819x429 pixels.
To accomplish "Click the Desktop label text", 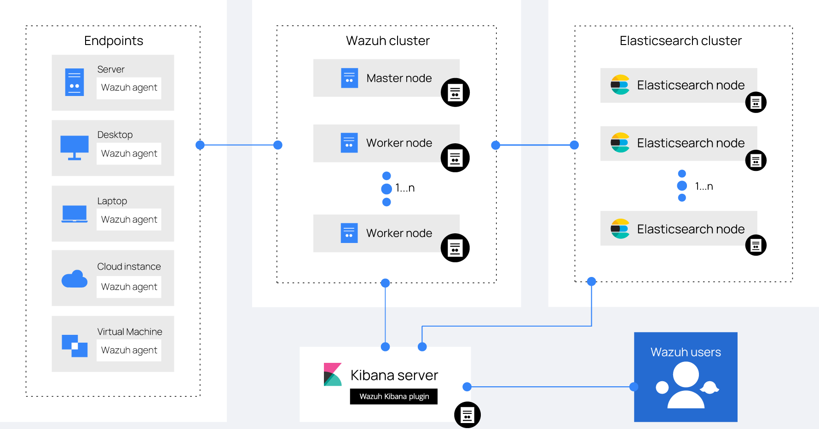I will click(115, 135).
